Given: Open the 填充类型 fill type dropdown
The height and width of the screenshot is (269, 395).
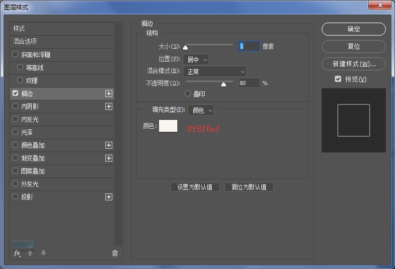Looking at the screenshot, I should point(201,110).
